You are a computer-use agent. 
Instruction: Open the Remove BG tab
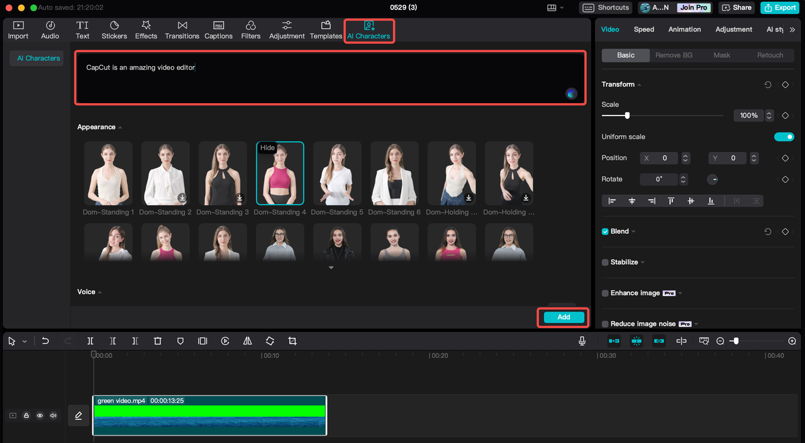(674, 55)
